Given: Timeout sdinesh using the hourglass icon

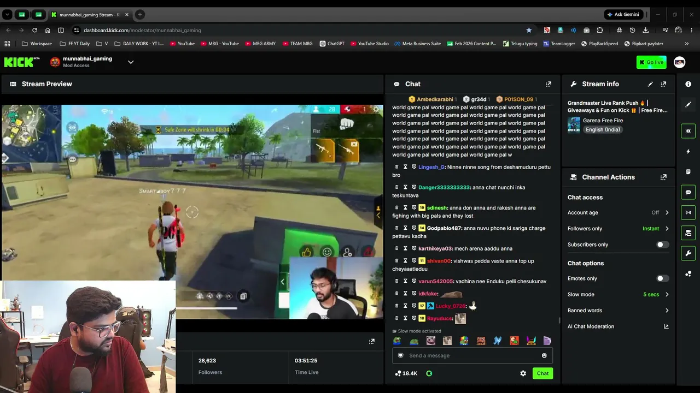Looking at the screenshot, I should click(x=405, y=208).
